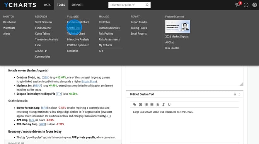Click the move handle of Untitled Custom Text

point(235,94)
